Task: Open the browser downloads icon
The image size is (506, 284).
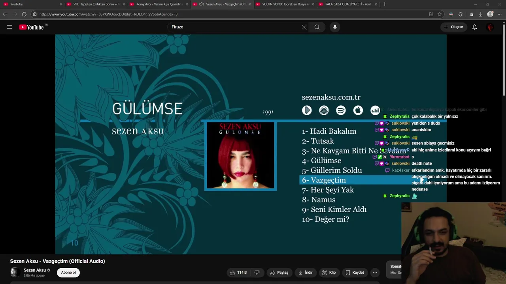Action: [480, 14]
